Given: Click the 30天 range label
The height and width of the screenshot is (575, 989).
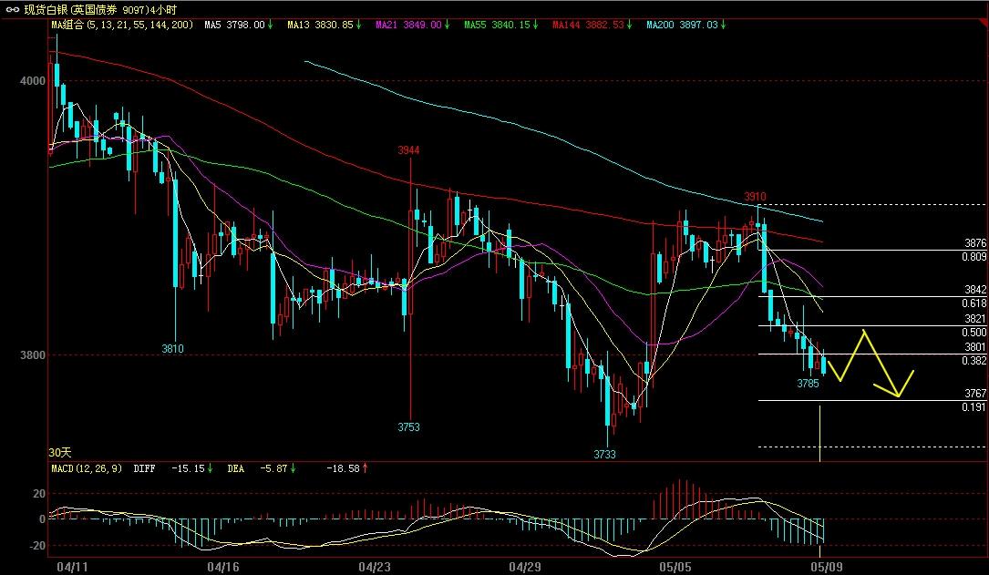Looking at the screenshot, I should [60, 452].
